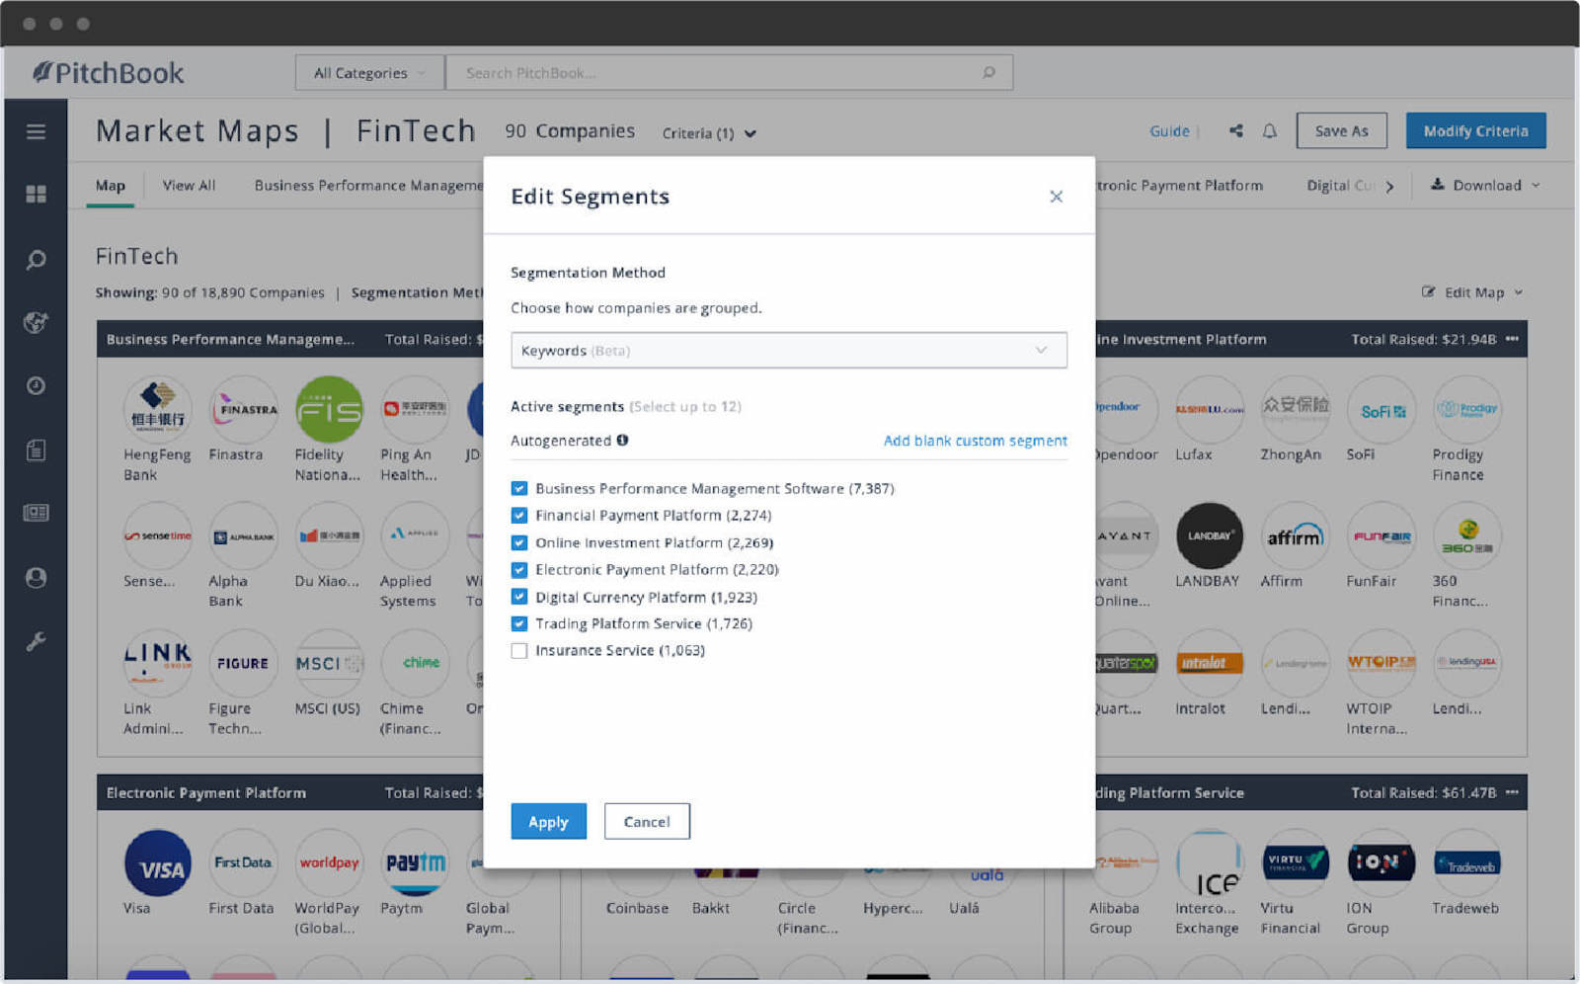Open the globe icon in sidebar
Image resolution: width=1580 pixels, height=984 pixels.
click(36, 322)
